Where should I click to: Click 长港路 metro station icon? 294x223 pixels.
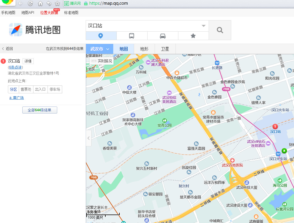pyautogui.click(x=217, y=63)
